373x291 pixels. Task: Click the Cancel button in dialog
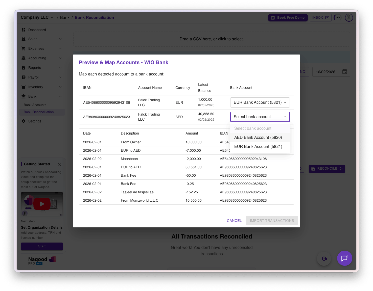coord(234,221)
